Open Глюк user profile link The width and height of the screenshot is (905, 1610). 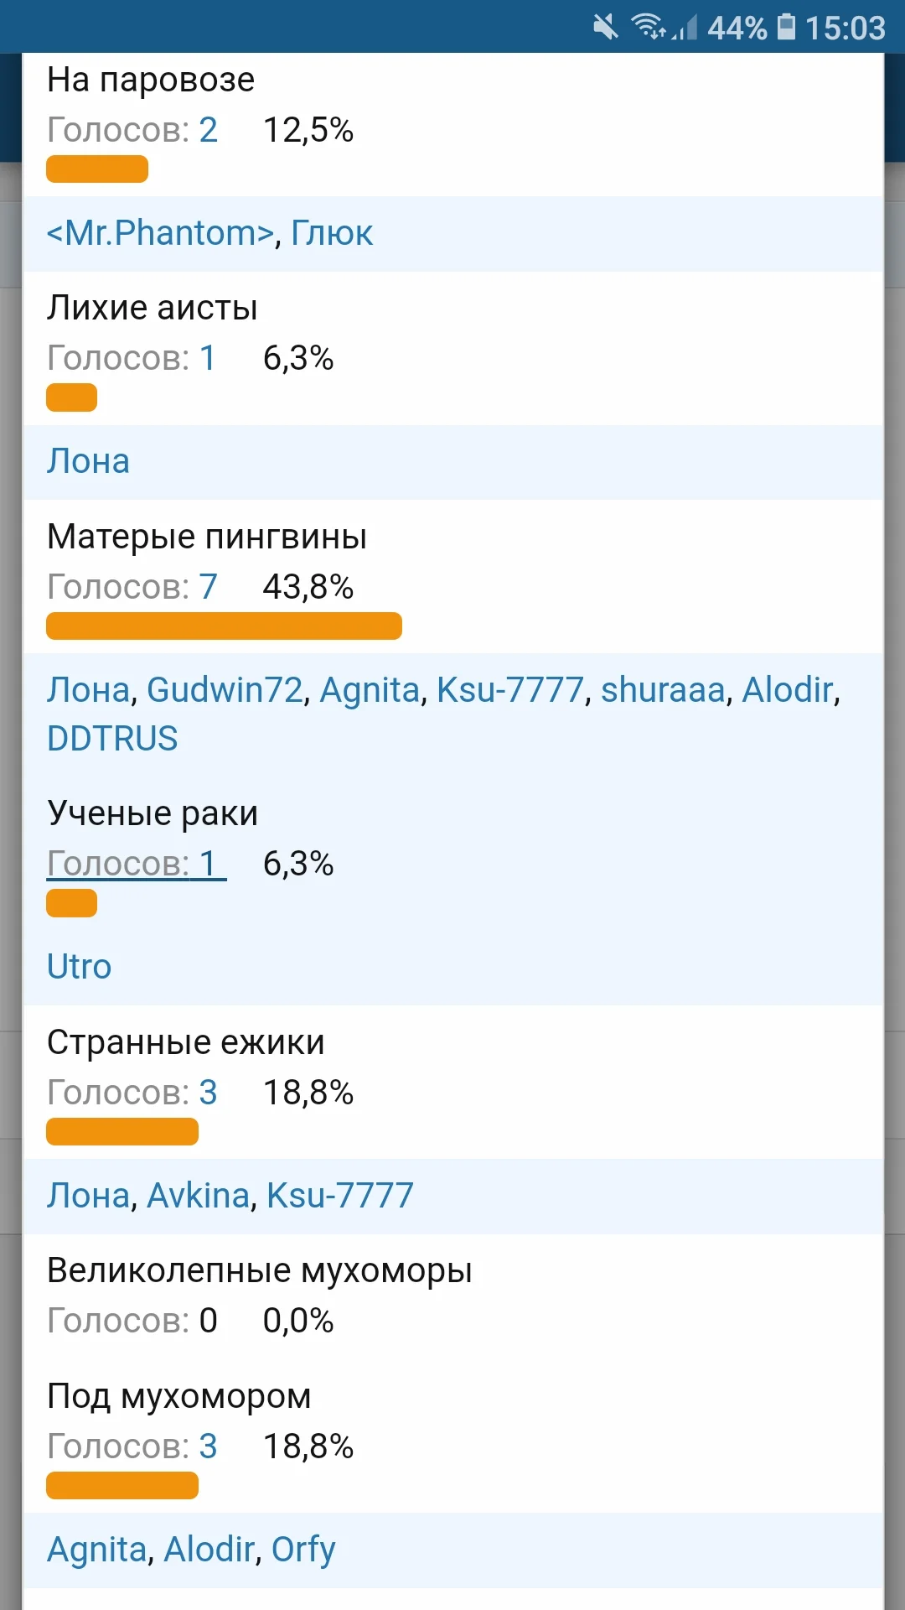point(332,233)
